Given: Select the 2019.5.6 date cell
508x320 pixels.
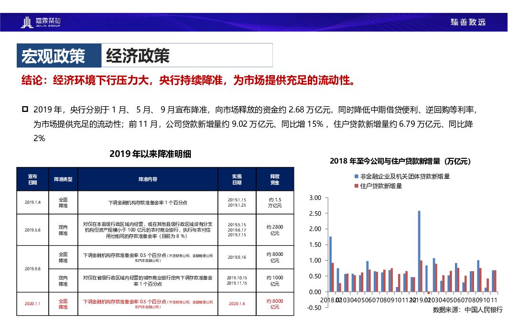Looking at the screenshot, I should (x=32, y=230).
